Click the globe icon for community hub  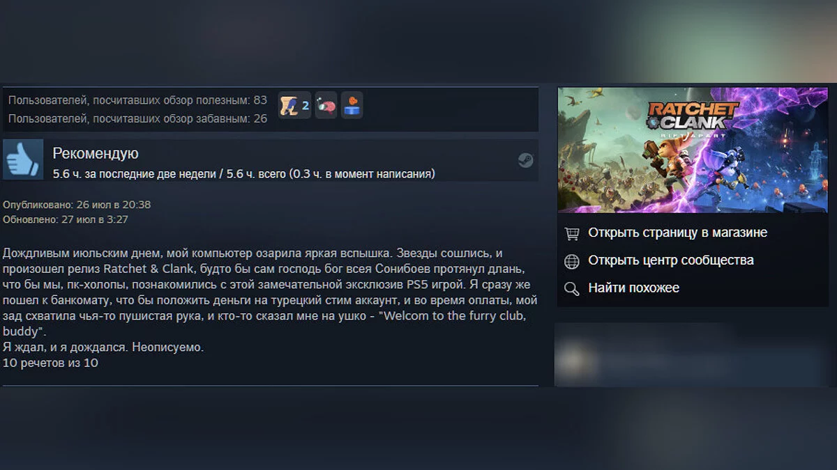[572, 261]
